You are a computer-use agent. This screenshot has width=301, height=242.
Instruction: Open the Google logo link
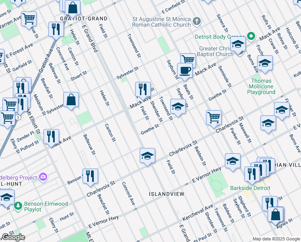(13, 237)
